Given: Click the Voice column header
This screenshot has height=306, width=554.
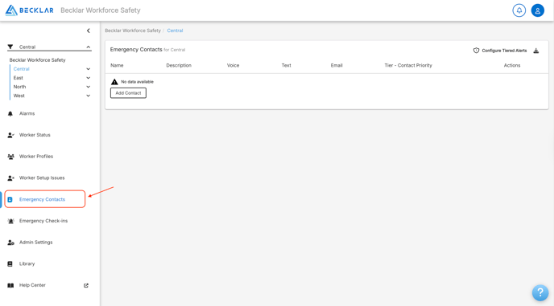Looking at the screenshot, I should pyautogui.click(x=234, y=66).
